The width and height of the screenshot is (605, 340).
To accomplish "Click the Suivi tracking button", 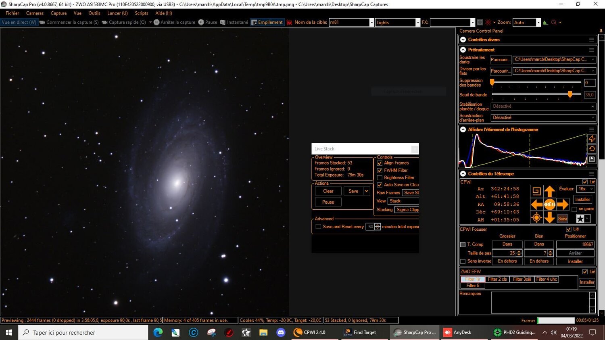I will coord(563,219).
